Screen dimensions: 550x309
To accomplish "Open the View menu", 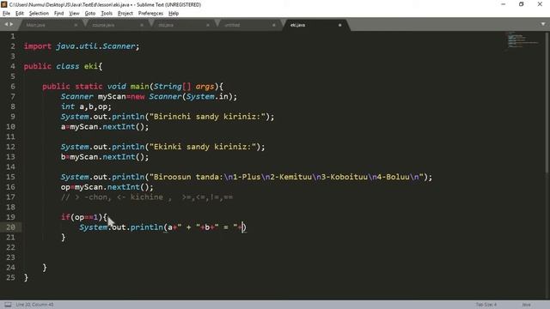I will pyautogui.click(x=74, y=14).
